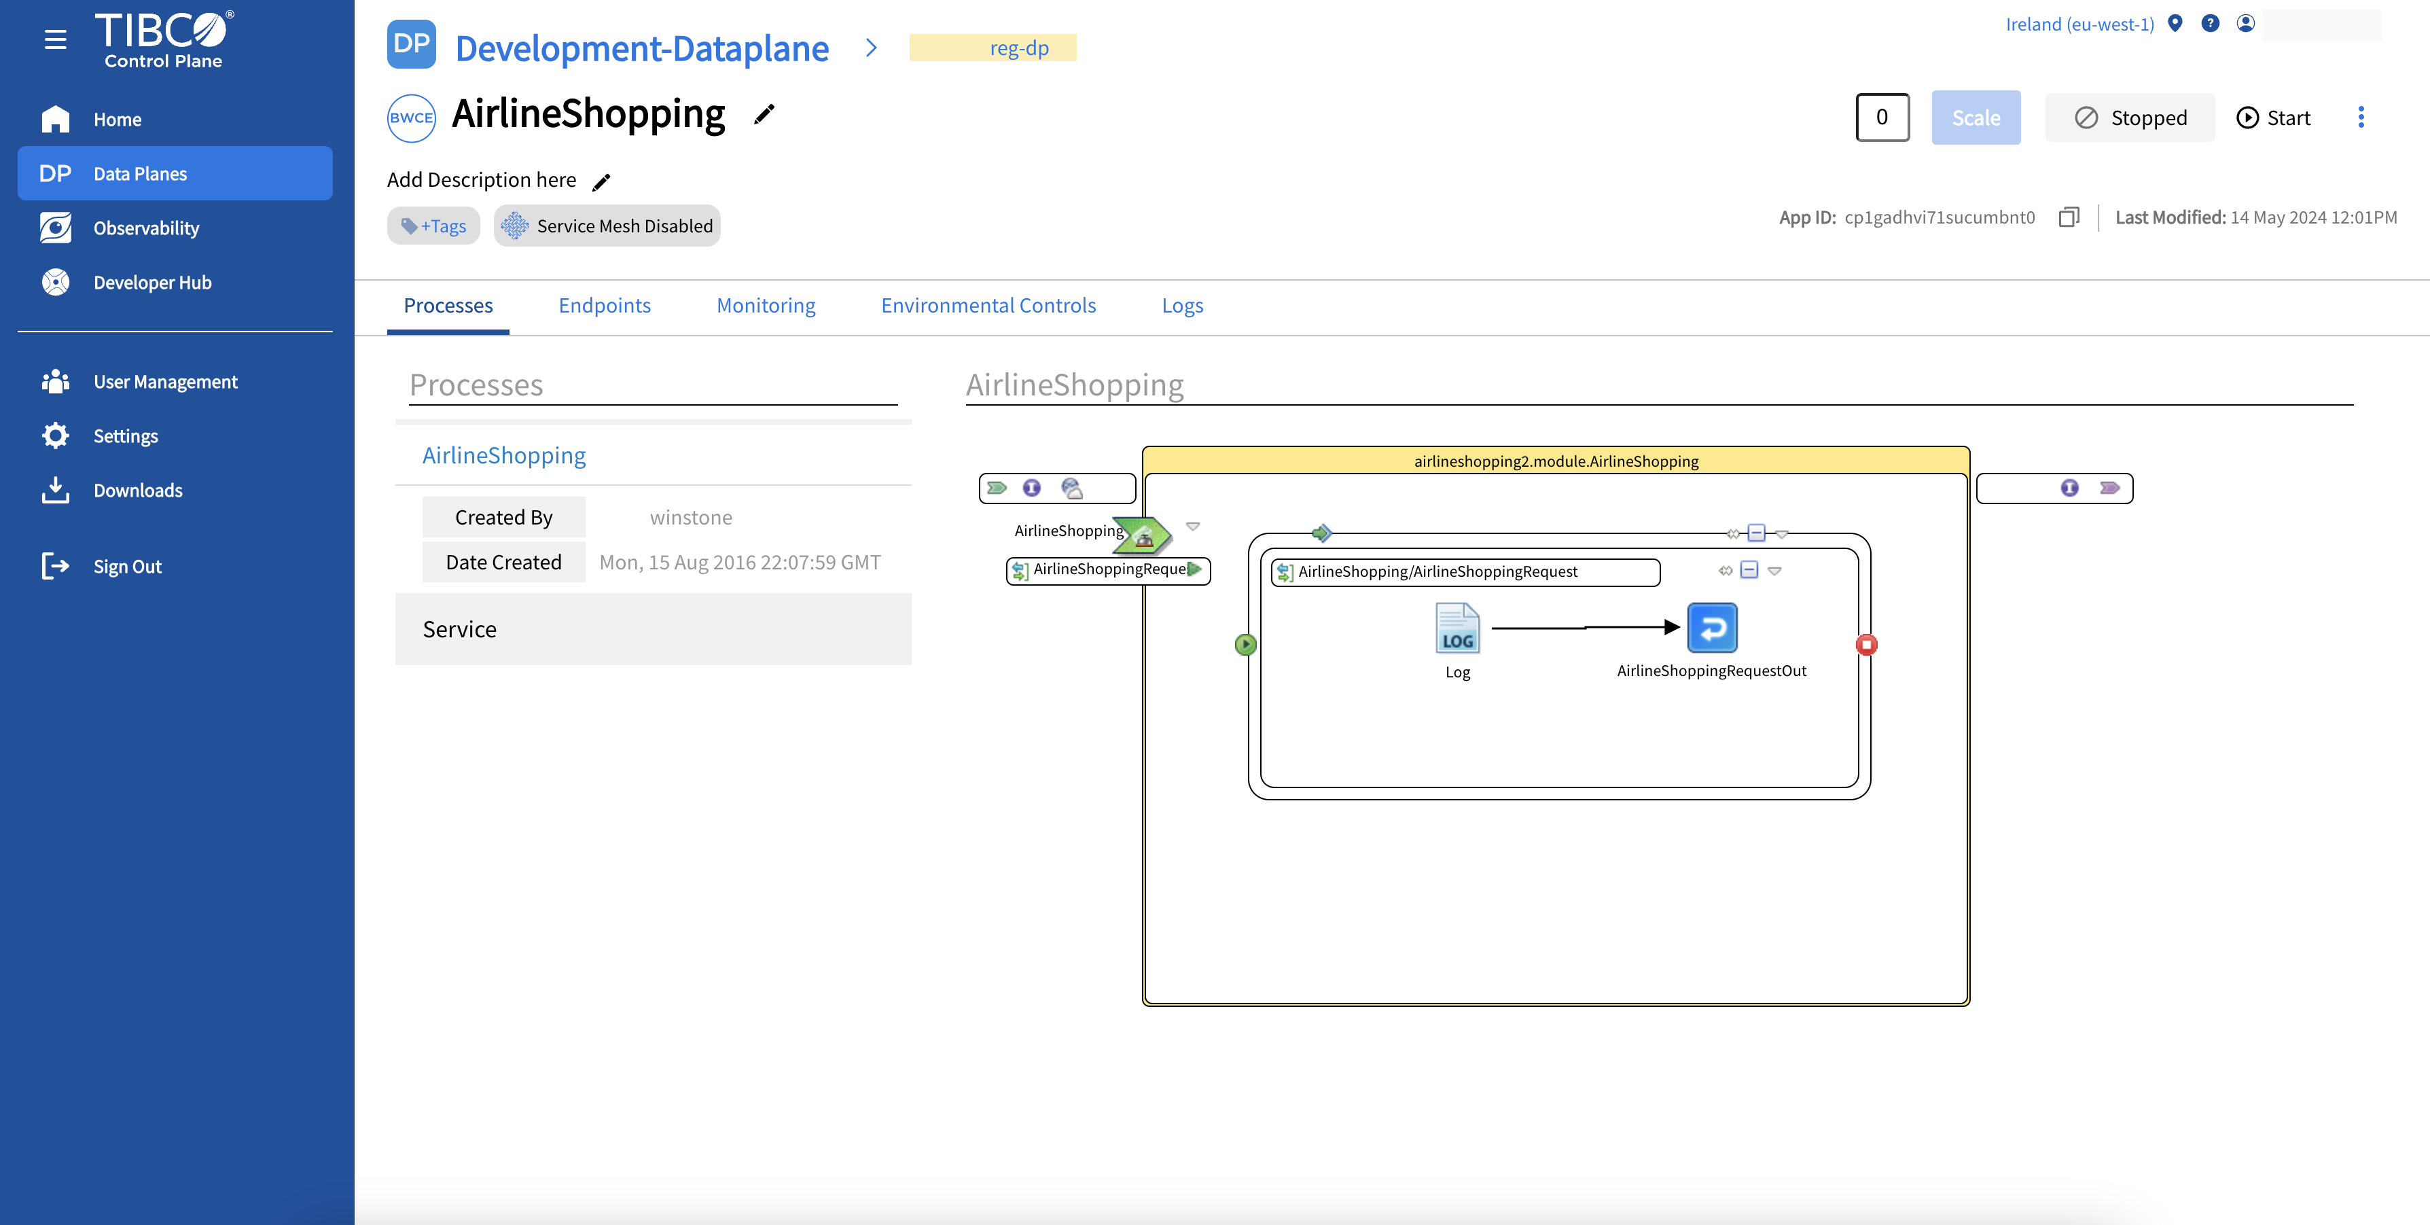
Task: Open User Management page
Action: click(175, 381)
